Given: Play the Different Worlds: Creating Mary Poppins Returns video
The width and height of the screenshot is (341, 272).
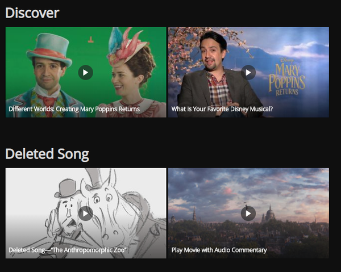Looking at the screenshot, I should (x=85, y=72).
